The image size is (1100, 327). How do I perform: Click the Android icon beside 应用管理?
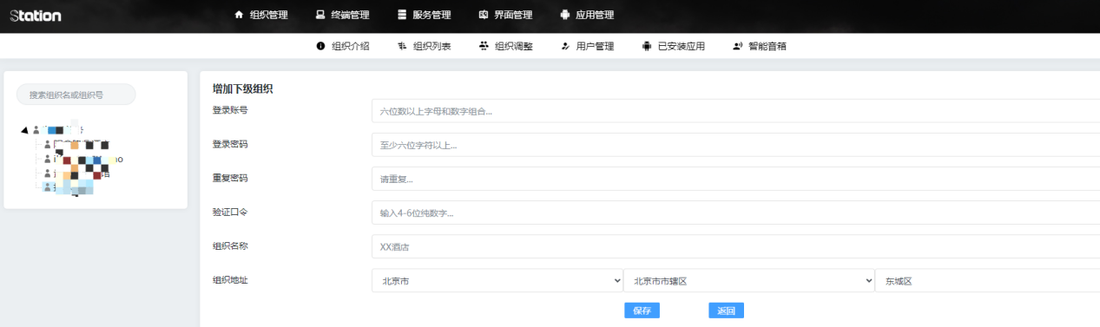pos(565,15)
